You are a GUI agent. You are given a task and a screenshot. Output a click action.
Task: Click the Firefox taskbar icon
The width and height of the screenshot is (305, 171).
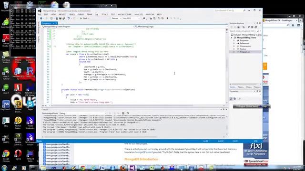coord(123,168)
